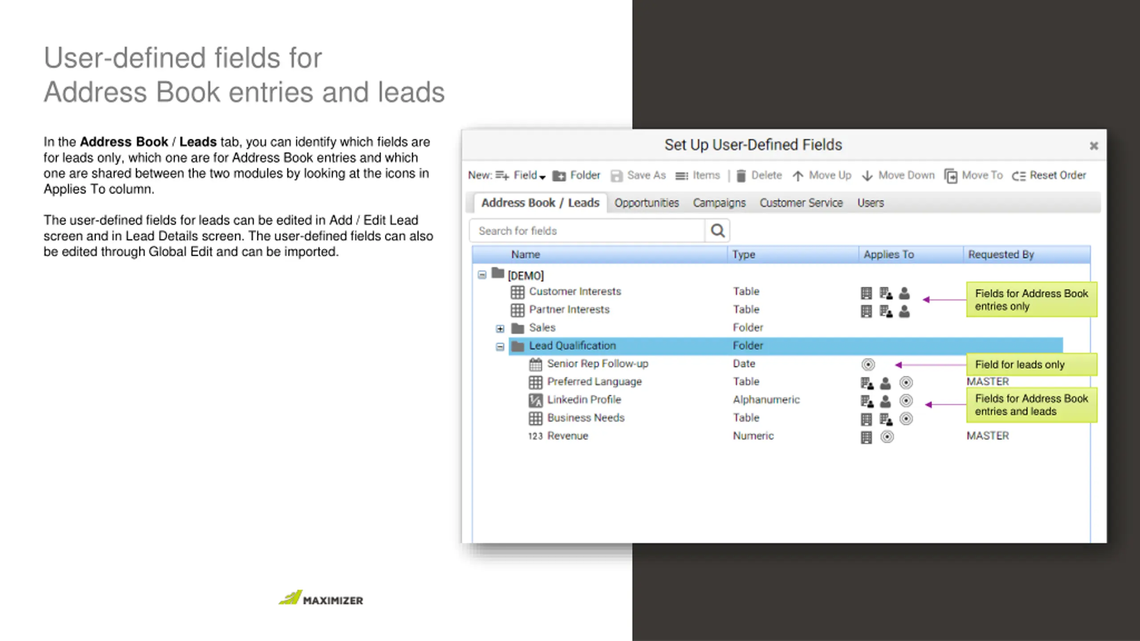Image resolution: width=1140 pixels, height=641 pixels.
Task: Click the Save As toolbar button
Action: 638,175
